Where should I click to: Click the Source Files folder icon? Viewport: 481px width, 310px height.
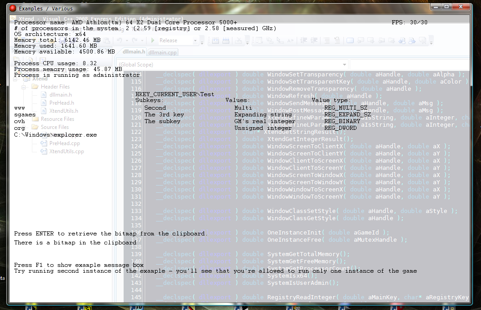click(x=35, y=127)
